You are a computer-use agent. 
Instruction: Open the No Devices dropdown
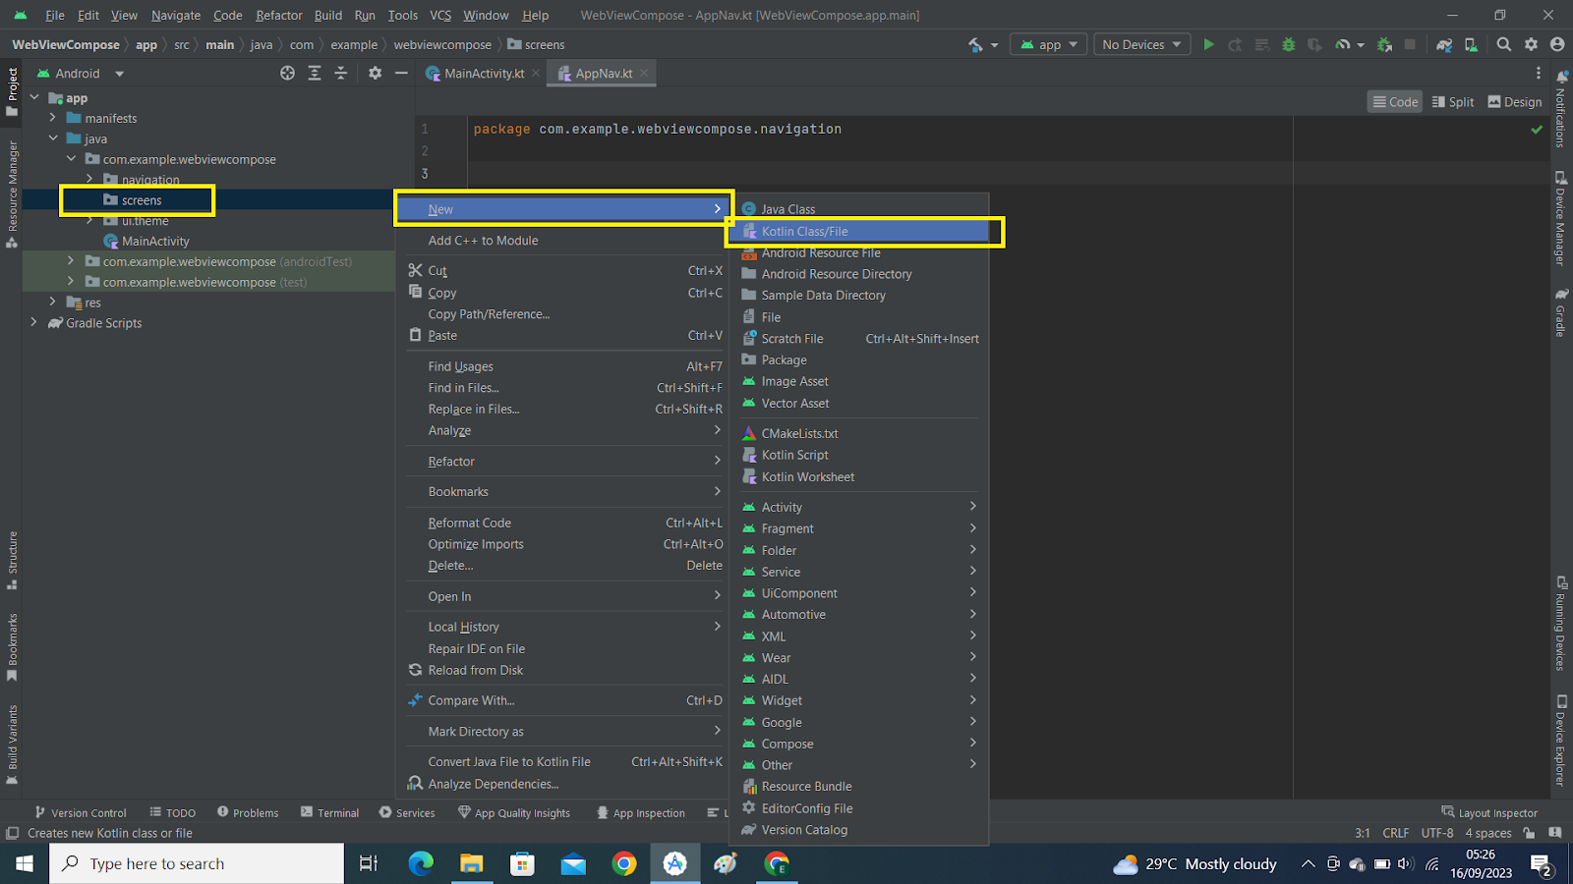(1141, 44)
